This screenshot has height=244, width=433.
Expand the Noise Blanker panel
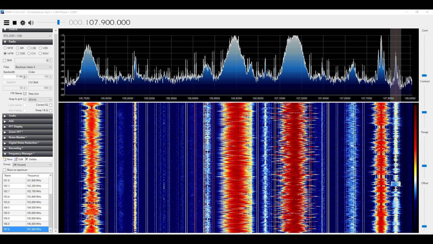[x=27, y=138]
